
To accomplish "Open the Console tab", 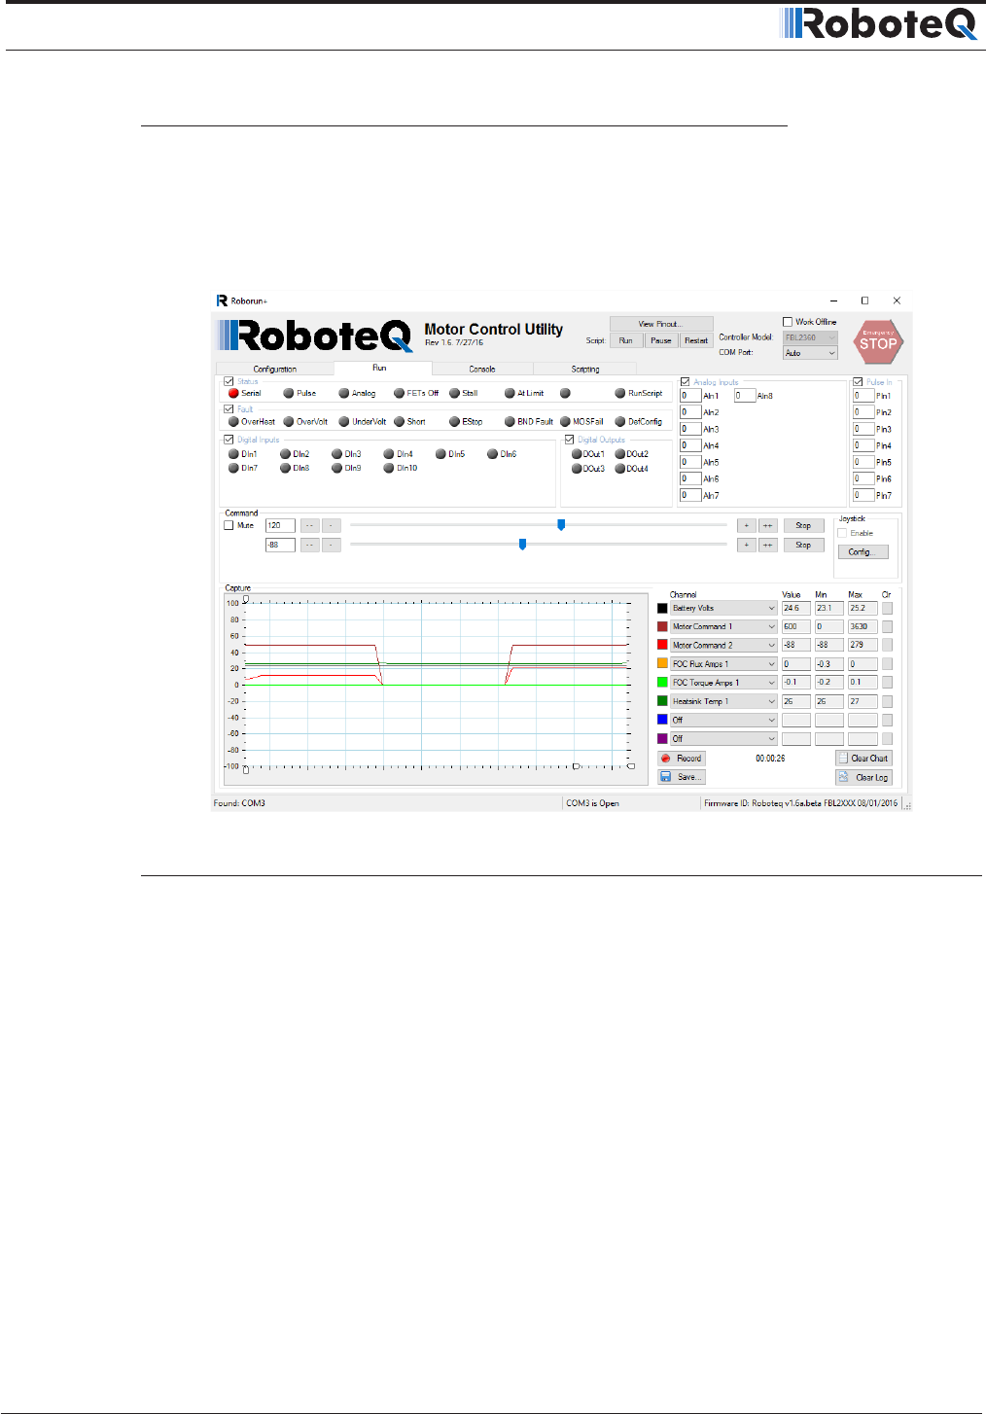I will [x=482, y=369].
